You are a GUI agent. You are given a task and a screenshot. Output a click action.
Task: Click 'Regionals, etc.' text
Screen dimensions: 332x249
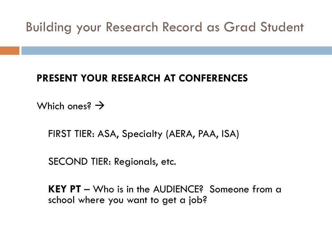point(145,162)
